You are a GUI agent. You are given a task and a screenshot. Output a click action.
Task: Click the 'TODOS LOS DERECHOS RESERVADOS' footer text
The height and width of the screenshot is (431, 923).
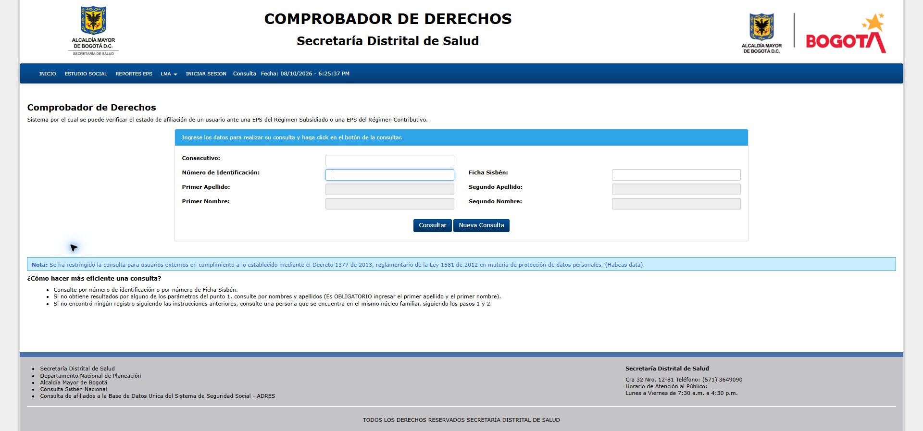tap(461, 420)
